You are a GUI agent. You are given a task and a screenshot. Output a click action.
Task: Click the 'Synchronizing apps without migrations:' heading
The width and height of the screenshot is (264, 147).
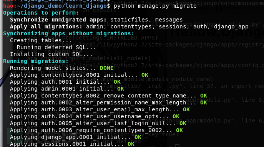click(x=68, y=33)
